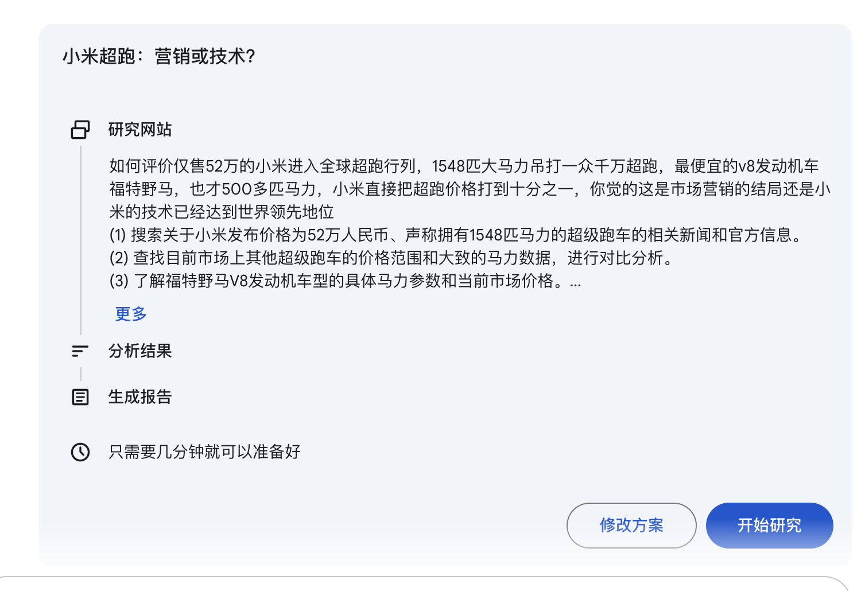Click title 小米超跑：营销或技术?
The image size is (861, 591).
click(x=159, y=56)
